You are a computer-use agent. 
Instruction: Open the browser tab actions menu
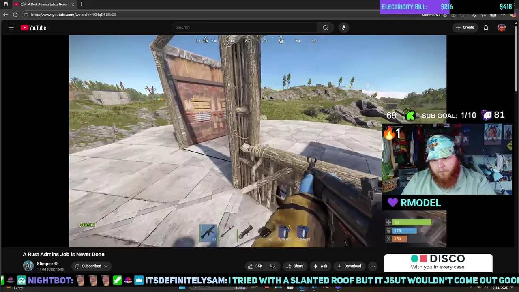click(x=5, y=4)
